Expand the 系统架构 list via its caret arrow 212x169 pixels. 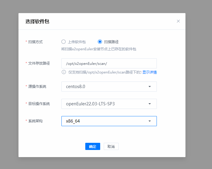(x=150, y=121)
